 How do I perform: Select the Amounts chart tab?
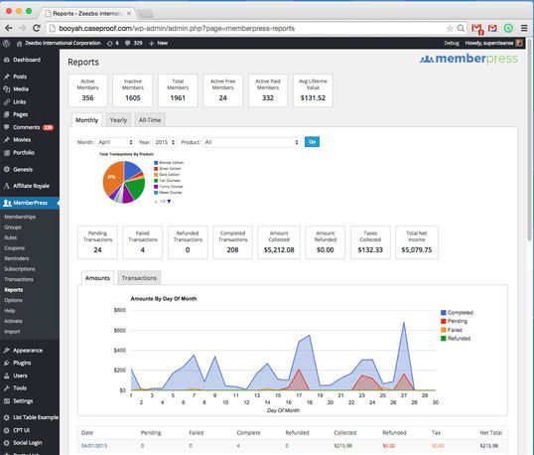97,278
